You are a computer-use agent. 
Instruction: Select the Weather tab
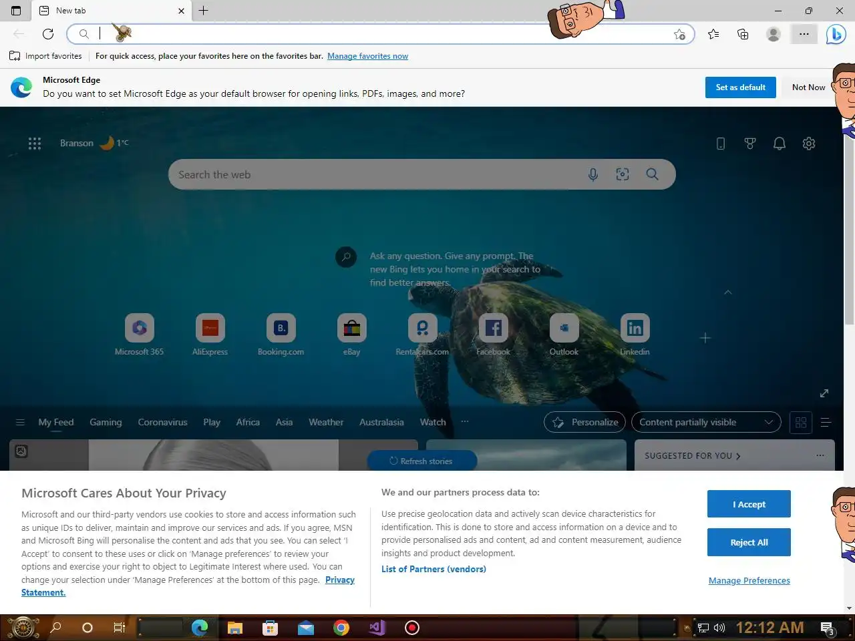coord(326,422)
